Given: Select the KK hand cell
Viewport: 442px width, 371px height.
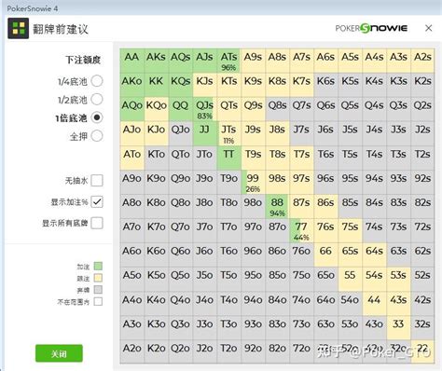Looking at the screenshot, I should (157, 85).
